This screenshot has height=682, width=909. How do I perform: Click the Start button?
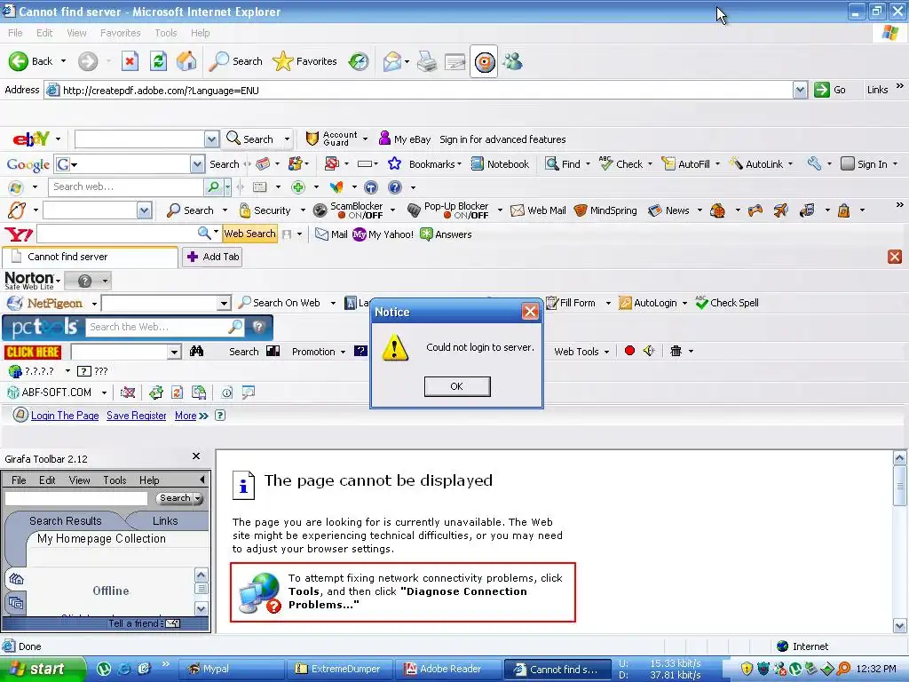click(43, 670)
